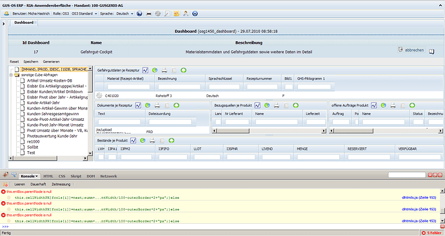This screenshot has width=445, height=236.
Task: Click the MENGE filter field in Bestände
Action: [x=318, y=157]
